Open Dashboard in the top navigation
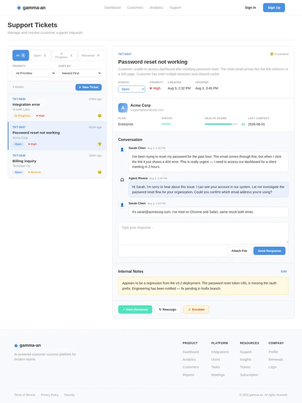 pos(113,8)
